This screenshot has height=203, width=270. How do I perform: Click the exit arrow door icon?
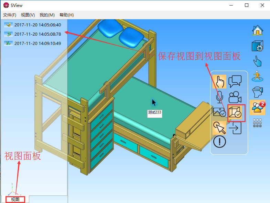click(235, 128)
